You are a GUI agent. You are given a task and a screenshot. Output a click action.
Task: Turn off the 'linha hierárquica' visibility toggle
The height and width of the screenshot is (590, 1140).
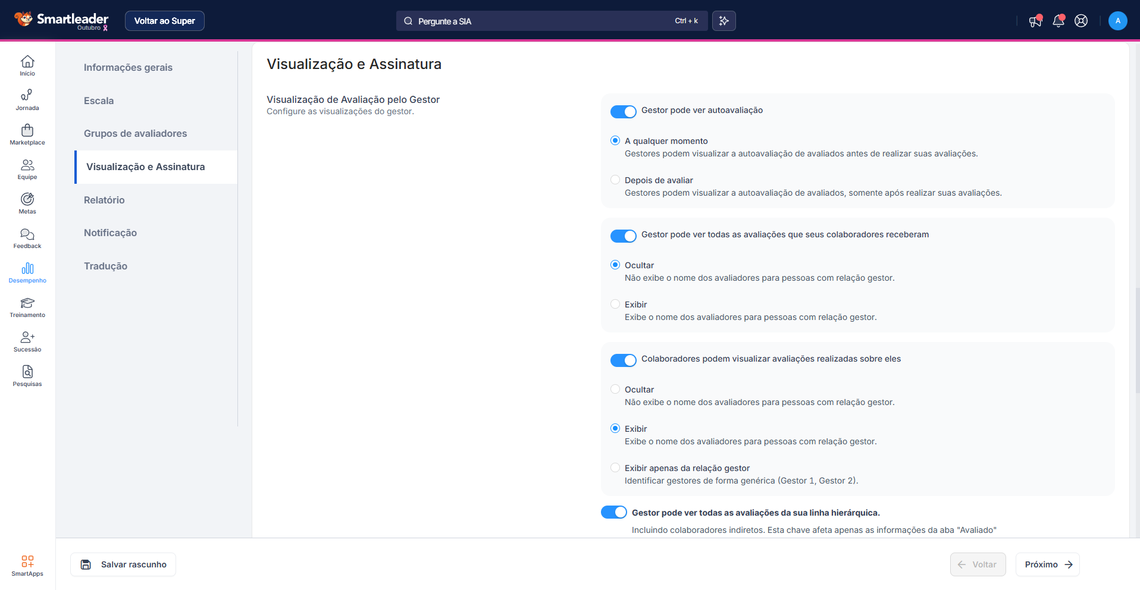[613, 512]
